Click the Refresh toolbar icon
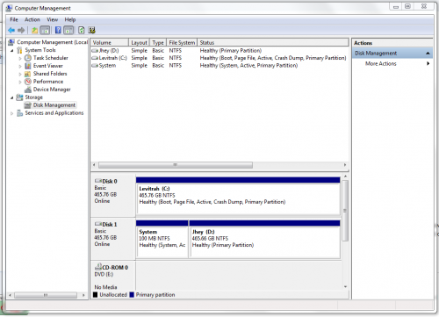 coord(82,30)
